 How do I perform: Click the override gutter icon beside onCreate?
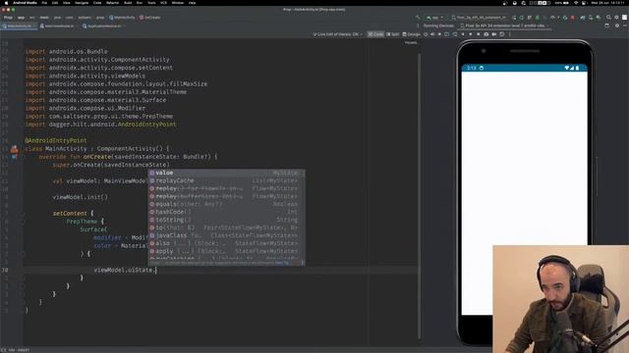coord(14,157)
